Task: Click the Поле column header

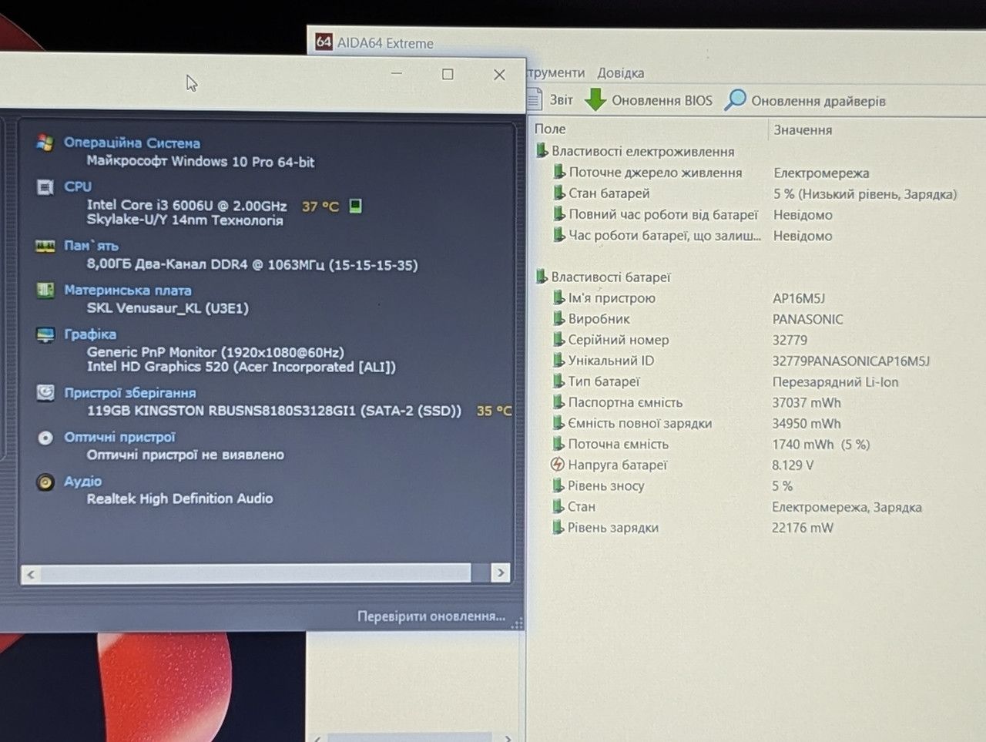Action: [550, 129]
